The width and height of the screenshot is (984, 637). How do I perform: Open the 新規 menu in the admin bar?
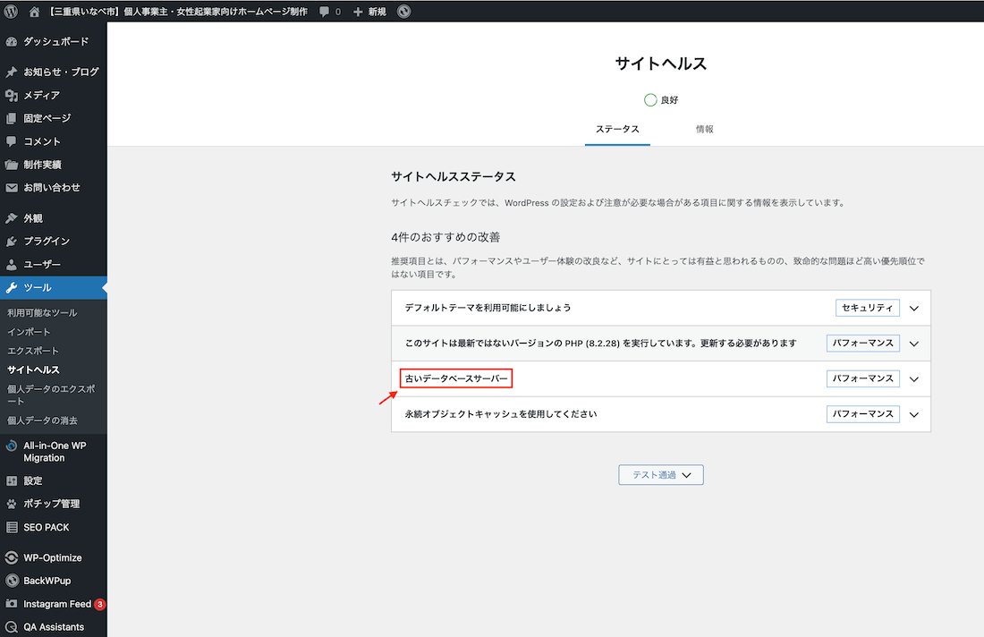[x=369, y=11]
